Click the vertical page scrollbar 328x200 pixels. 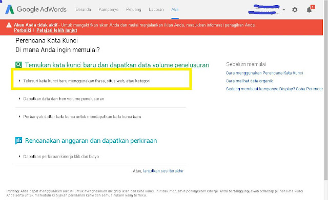tap(326, 90)
